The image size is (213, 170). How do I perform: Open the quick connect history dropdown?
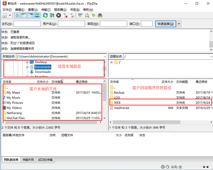[x=179, y=24]
